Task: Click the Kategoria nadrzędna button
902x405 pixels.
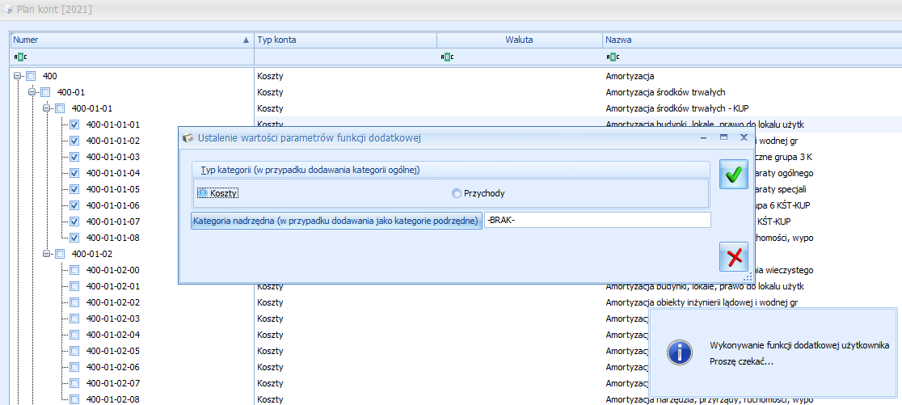Action: tap(336, 221)
